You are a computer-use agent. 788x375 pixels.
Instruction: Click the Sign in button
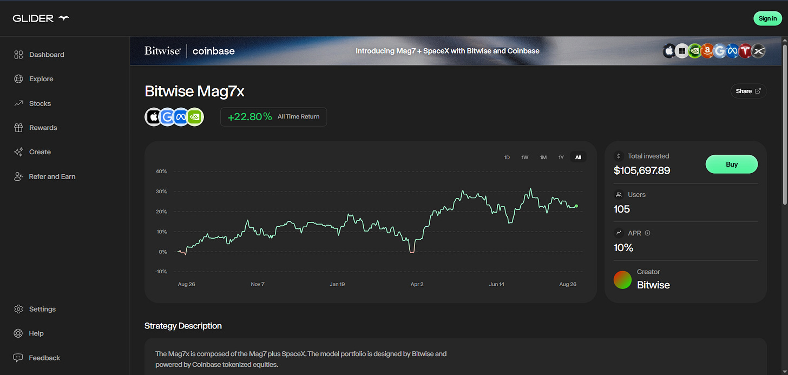click(767, 18)
